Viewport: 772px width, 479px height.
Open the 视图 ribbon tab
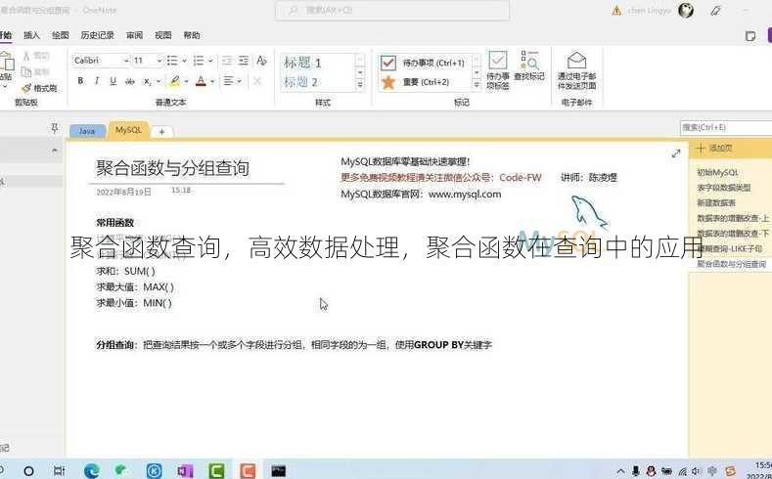click(163, 35)
